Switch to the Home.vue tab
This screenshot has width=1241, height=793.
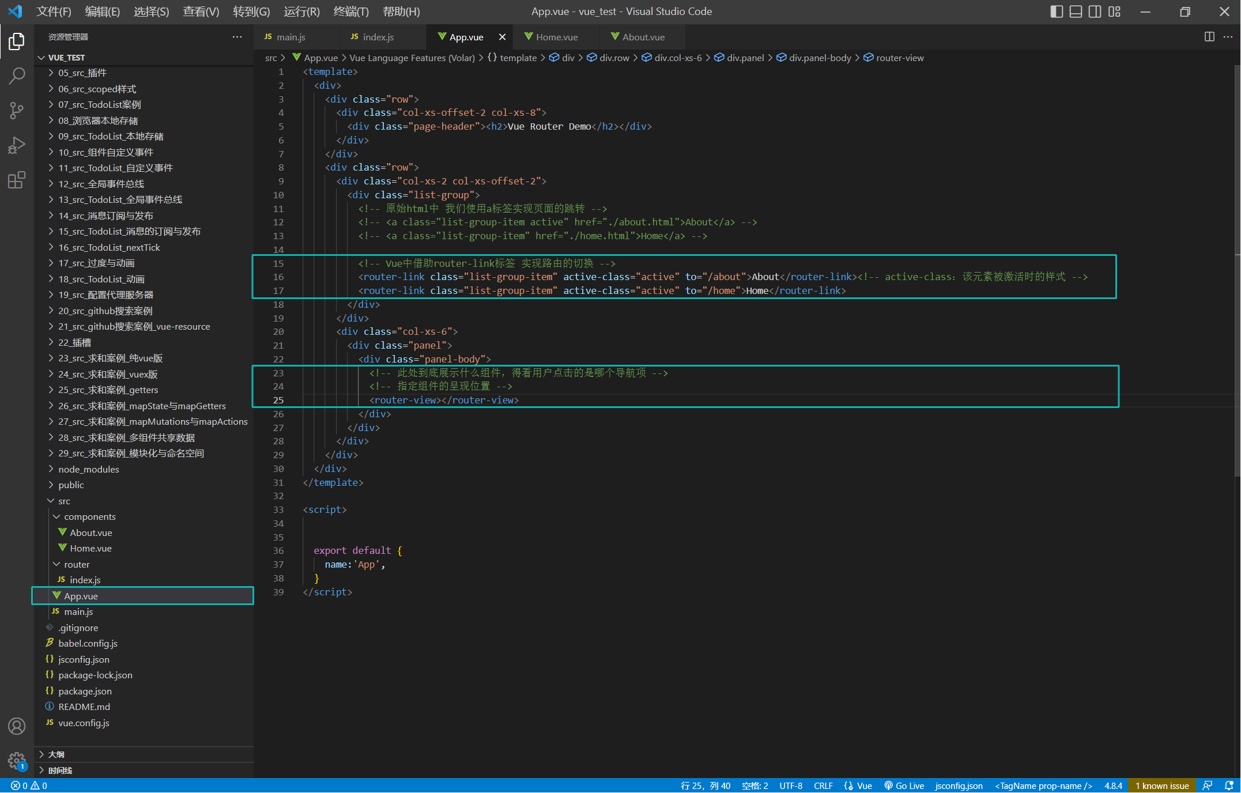556,37
